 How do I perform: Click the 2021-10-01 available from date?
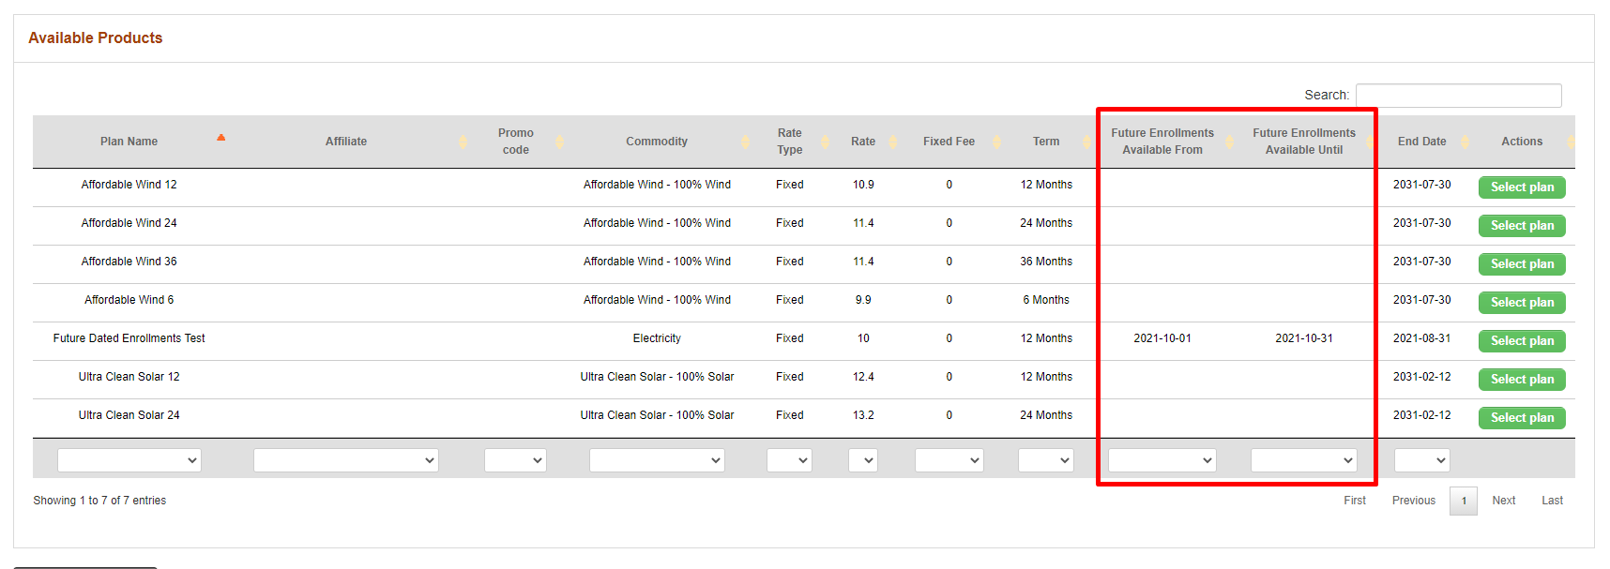pyautogui.click(x=1162, y=338)
